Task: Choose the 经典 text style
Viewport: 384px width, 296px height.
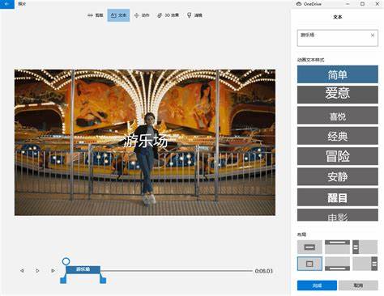Action: tap(338, 136)
